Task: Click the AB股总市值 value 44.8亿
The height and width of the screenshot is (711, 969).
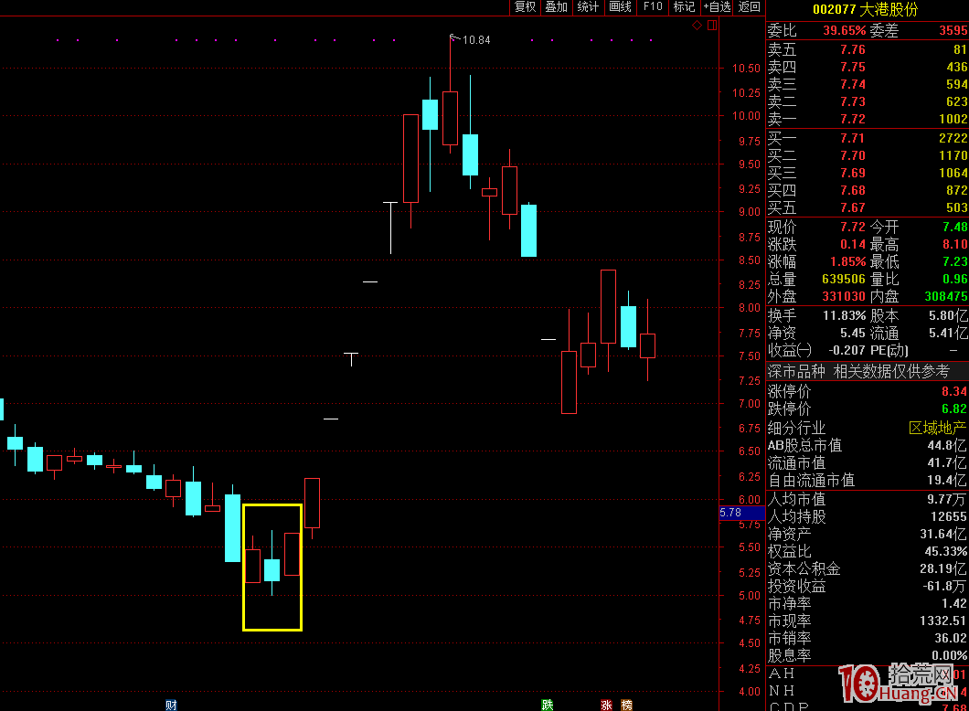Action: click(947, 445)
